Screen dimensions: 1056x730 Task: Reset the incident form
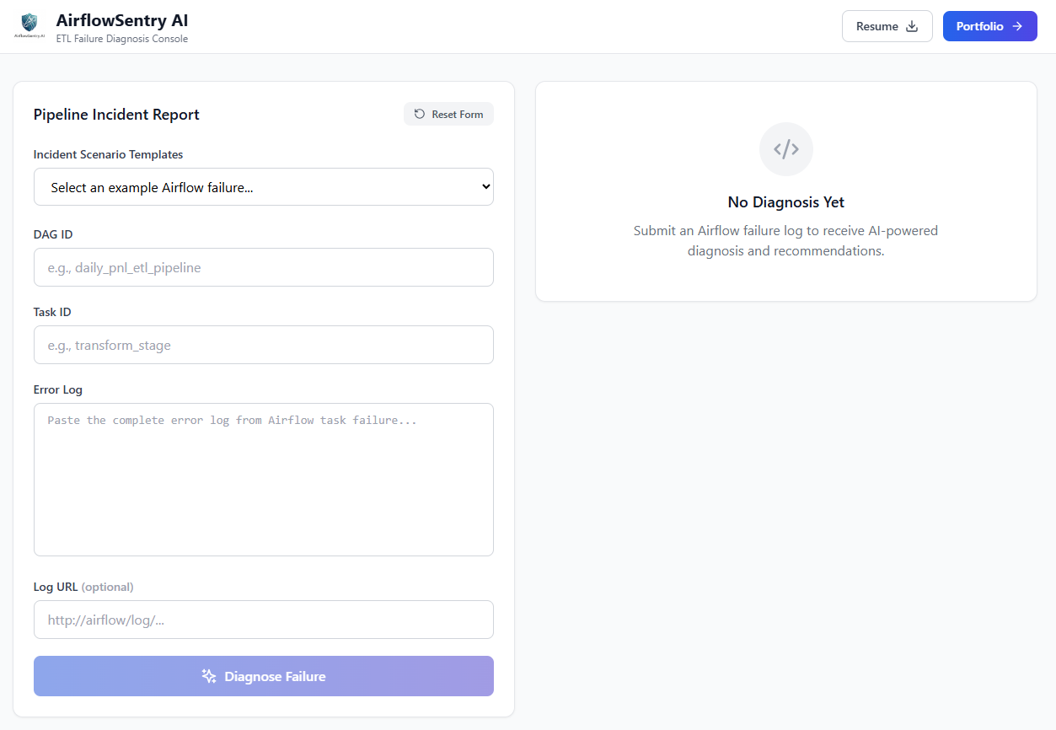coord(448,114)
